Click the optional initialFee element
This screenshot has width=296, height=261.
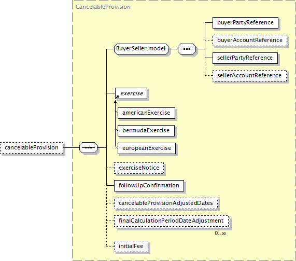[131, 246]
